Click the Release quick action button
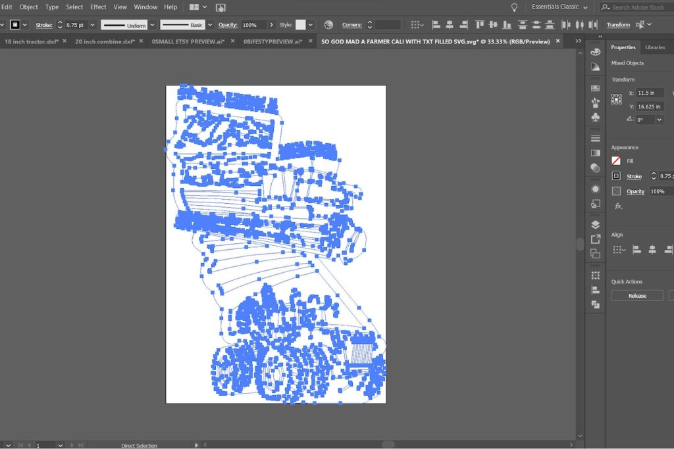 (x=637, y=296)
